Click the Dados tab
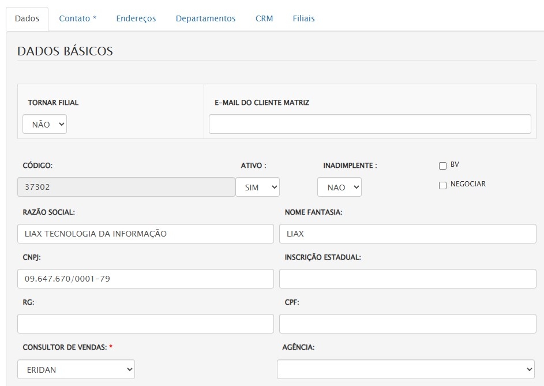 click(27, 18)
